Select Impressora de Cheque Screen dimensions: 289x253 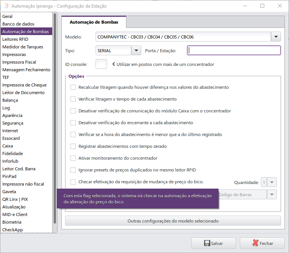click(27, 85)
